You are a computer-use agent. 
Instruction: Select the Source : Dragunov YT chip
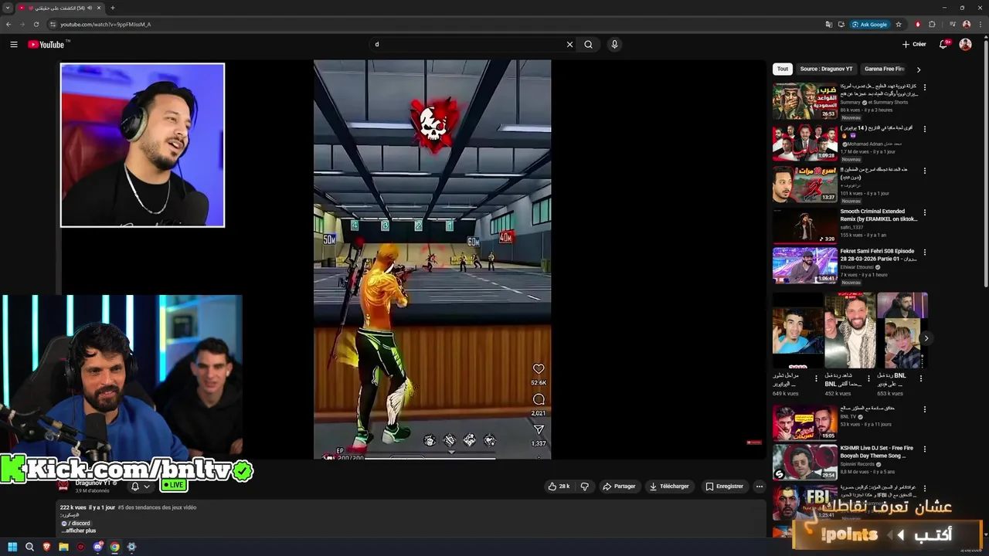click(x=826, y=69)
